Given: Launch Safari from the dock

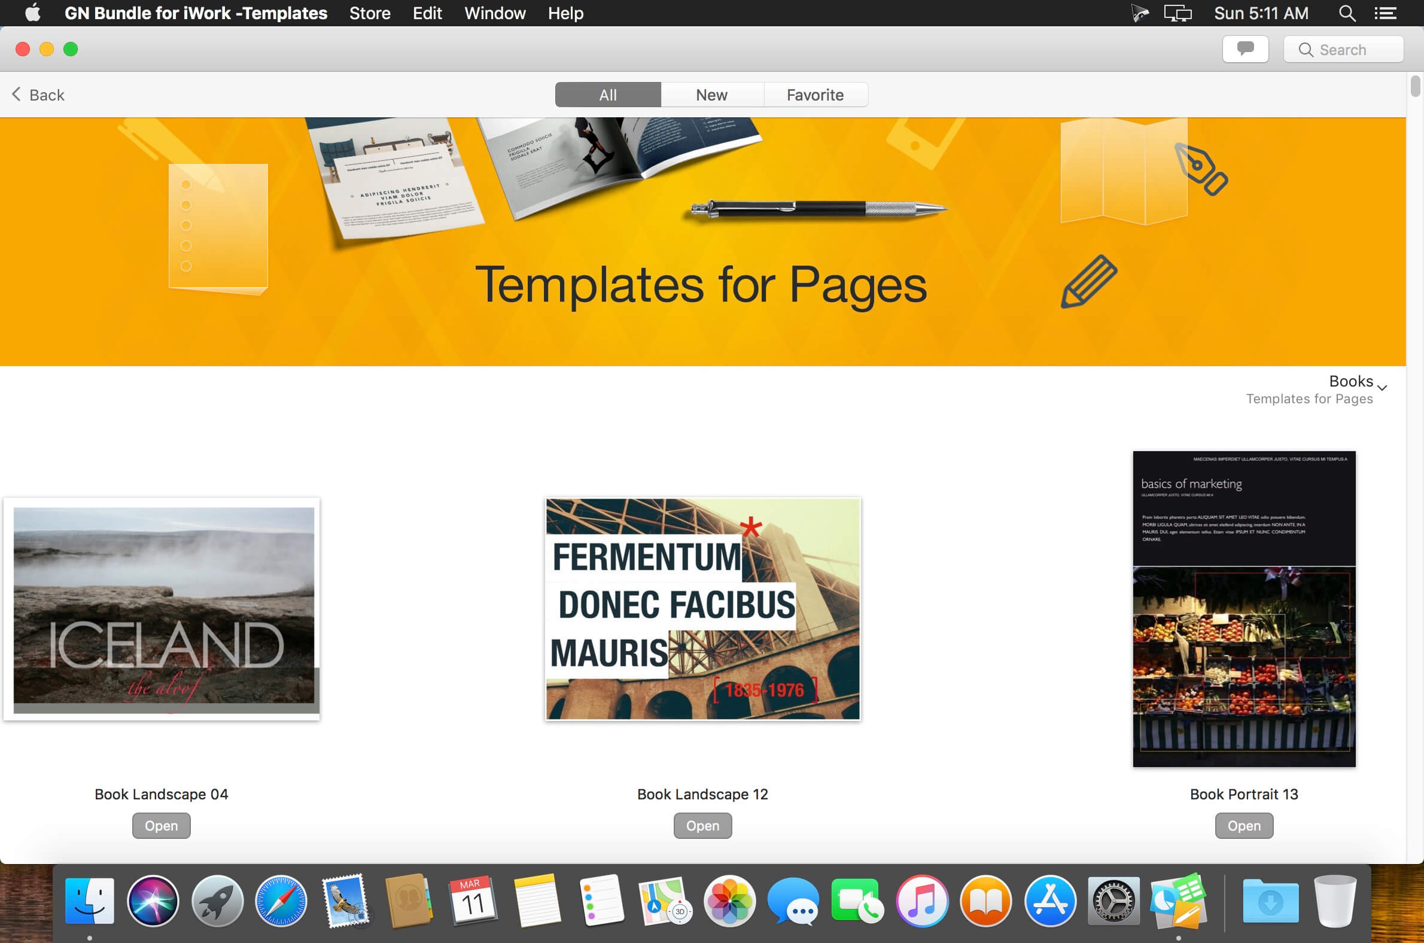Looking at the screenshot, I should tap(281, 901).
